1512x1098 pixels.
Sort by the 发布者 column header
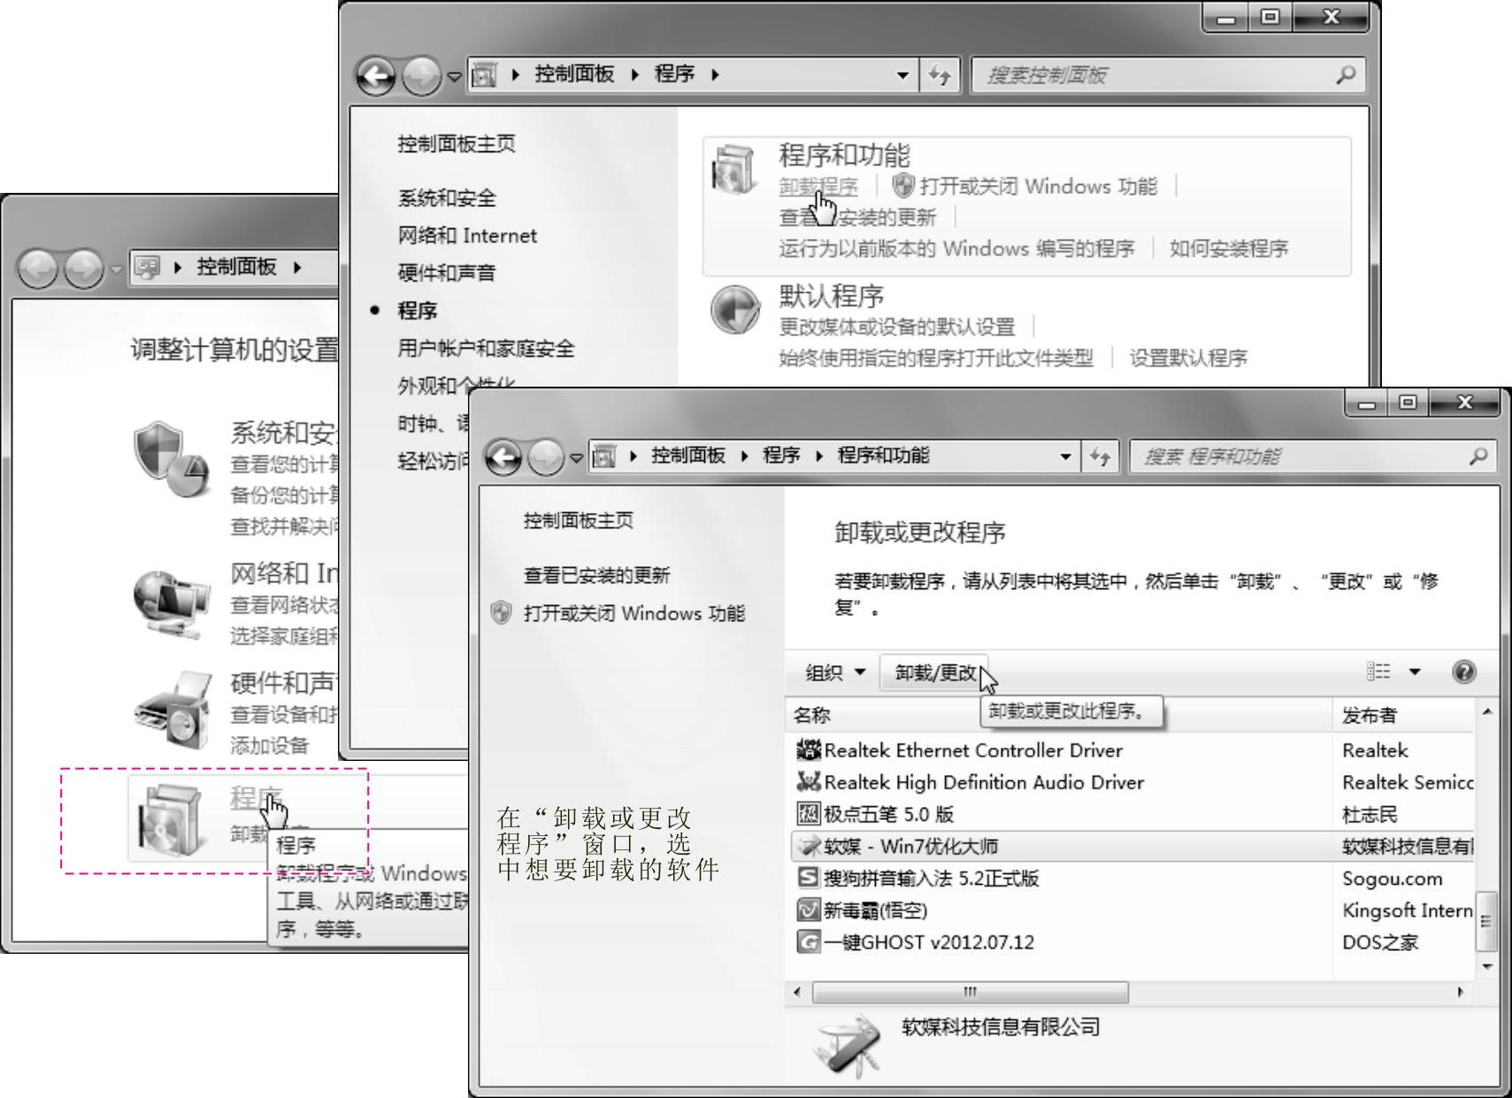[1403, 715]
